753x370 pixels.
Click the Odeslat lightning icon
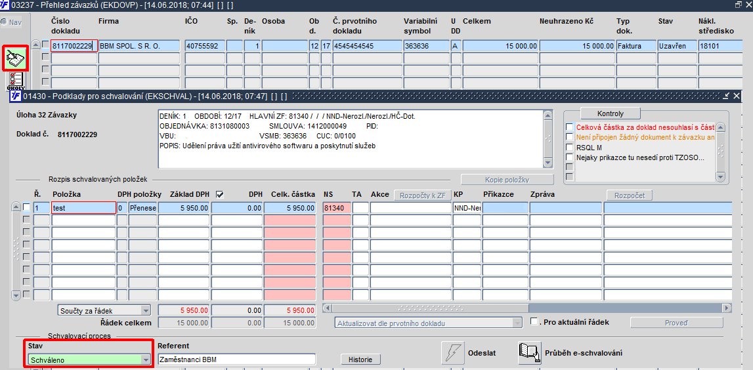[454, 353]
